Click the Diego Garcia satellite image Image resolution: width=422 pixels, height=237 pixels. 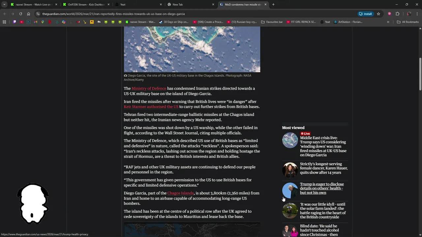[x=192, y=49]
